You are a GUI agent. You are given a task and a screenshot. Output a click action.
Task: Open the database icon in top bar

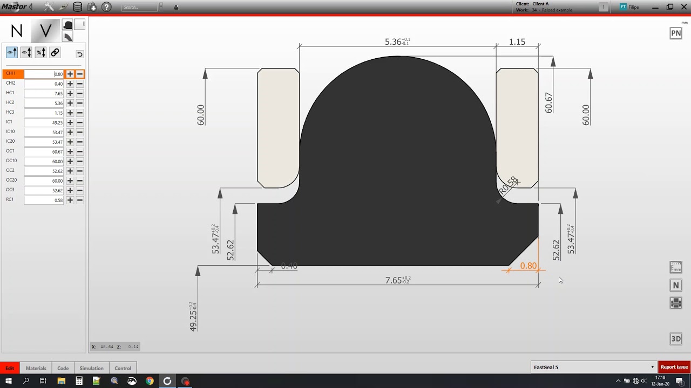coord(78,7)
